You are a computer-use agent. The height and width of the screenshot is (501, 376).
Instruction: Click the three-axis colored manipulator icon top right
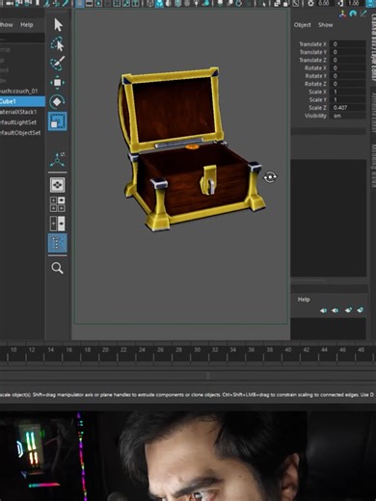click(342, 13)
